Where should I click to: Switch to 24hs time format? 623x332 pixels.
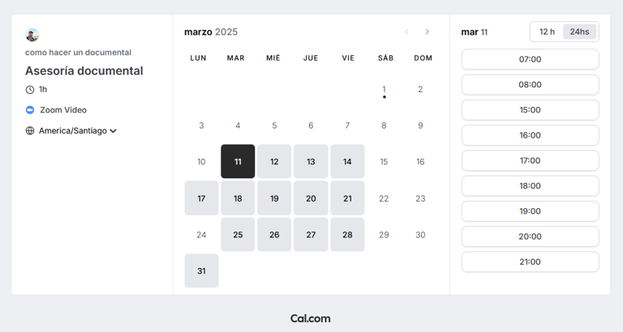[x=579, y=32]
